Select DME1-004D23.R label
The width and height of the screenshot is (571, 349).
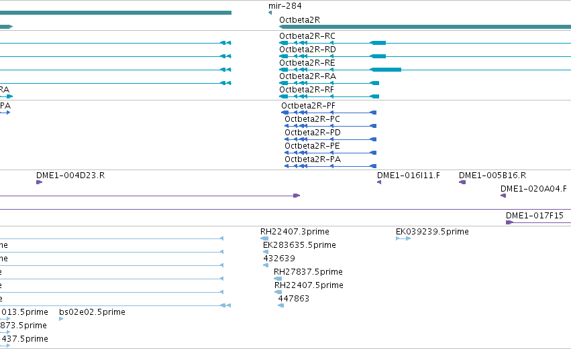pos(70,176)
